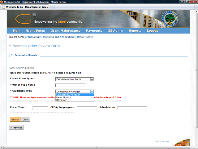198x149 pixels.
Task: Select the Schedules Search tab
Action: [25, 55]
